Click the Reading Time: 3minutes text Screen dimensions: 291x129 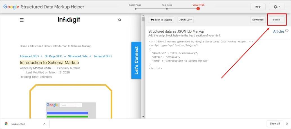36,77
